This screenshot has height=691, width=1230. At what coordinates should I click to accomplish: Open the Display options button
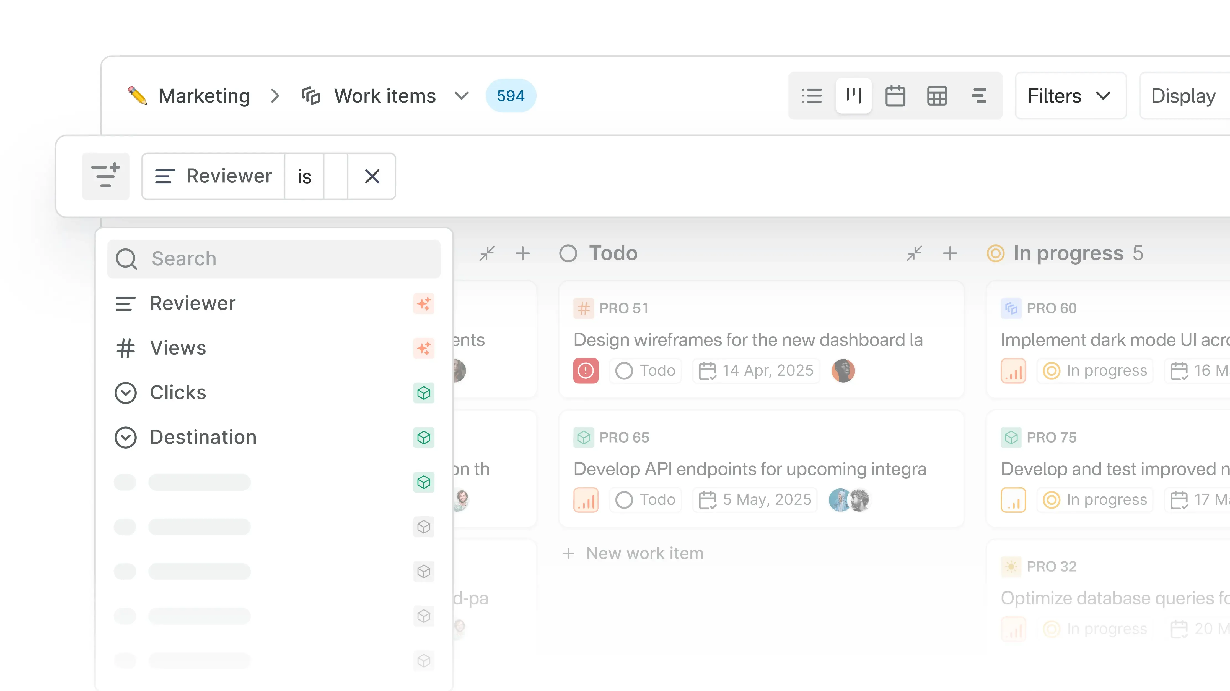[1183, 96]
